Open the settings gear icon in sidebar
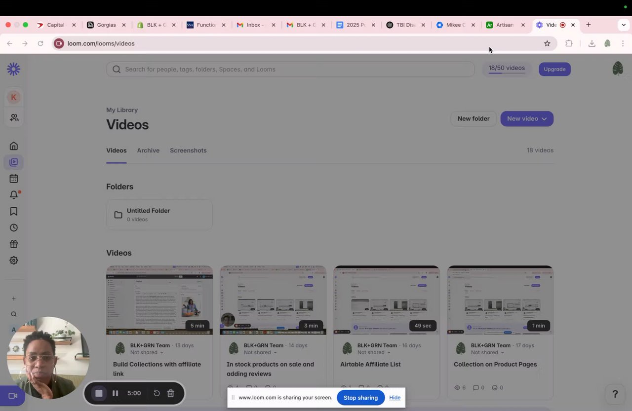Image resolution: width=632 pixels, height=411 pixels. (x=14, y=260)
